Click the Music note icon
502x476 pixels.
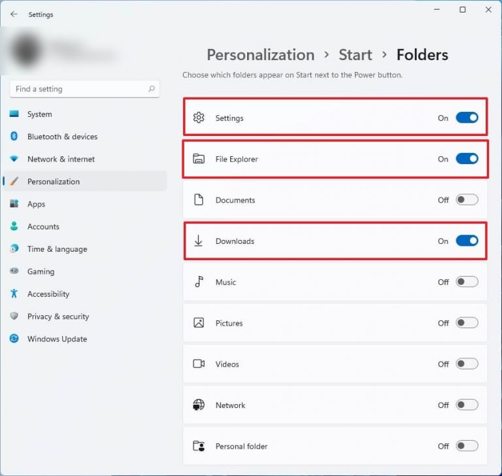pyautogui.click(x=199, y=282)
